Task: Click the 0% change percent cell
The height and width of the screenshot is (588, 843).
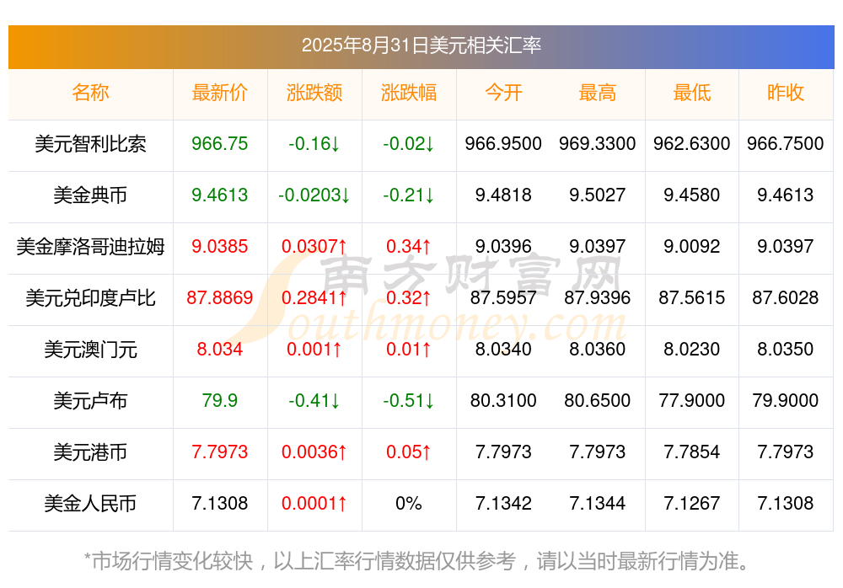Action: coord(409,504)
